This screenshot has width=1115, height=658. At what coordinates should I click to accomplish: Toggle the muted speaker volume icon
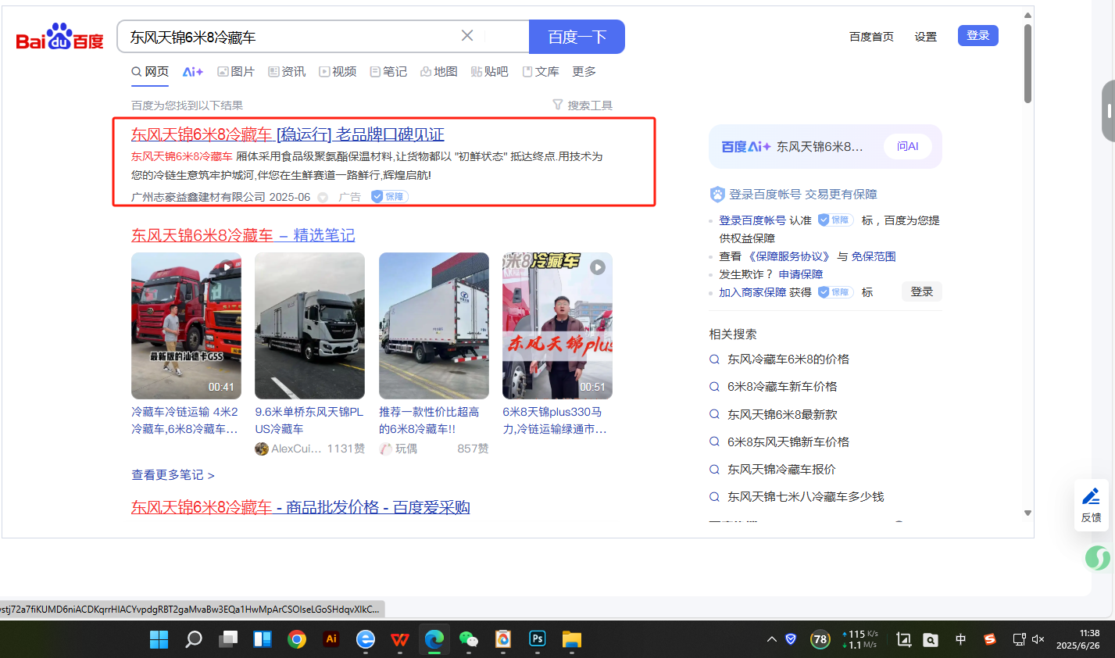coord(1038,639)
